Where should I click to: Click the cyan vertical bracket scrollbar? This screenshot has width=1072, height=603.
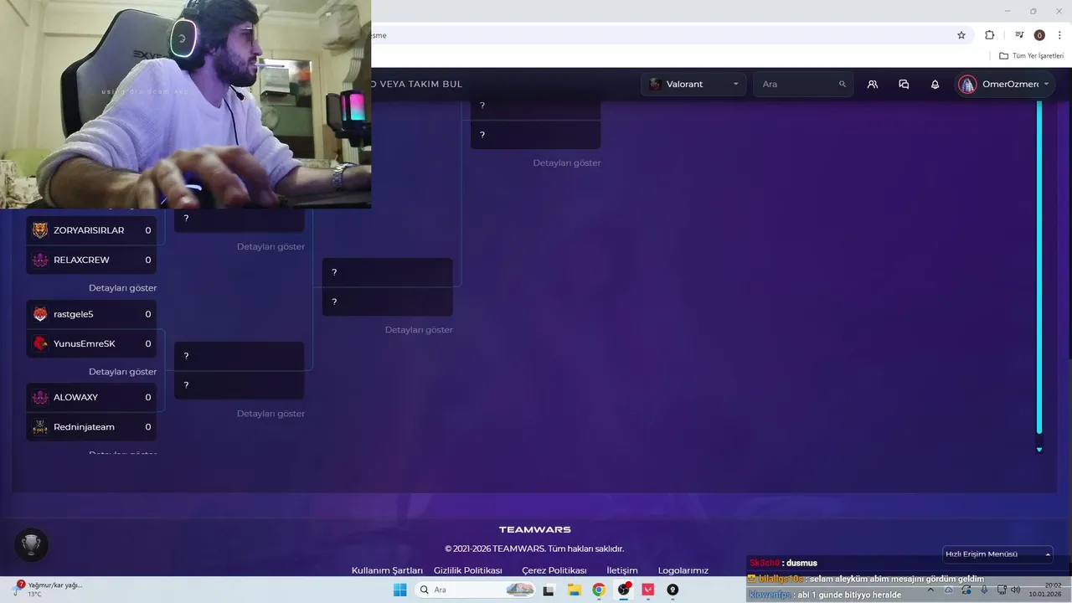(x=1039, y=266)
